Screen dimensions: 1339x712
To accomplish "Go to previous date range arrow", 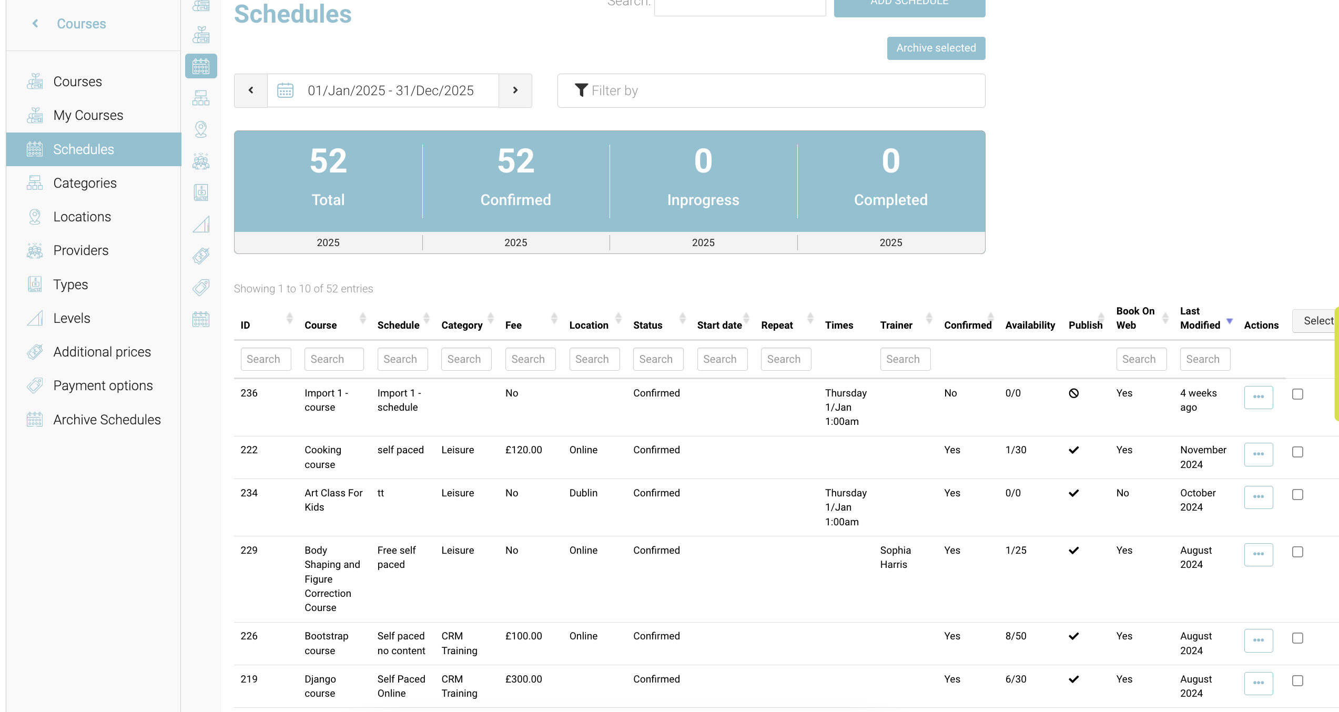I will click(x=251, y=90).
